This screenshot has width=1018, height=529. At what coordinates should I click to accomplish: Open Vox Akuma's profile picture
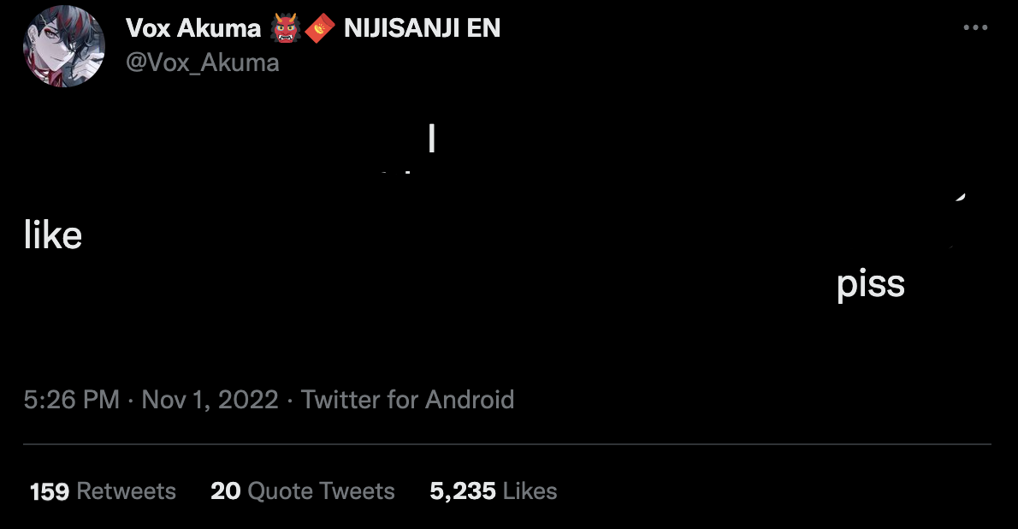[63, 46]
